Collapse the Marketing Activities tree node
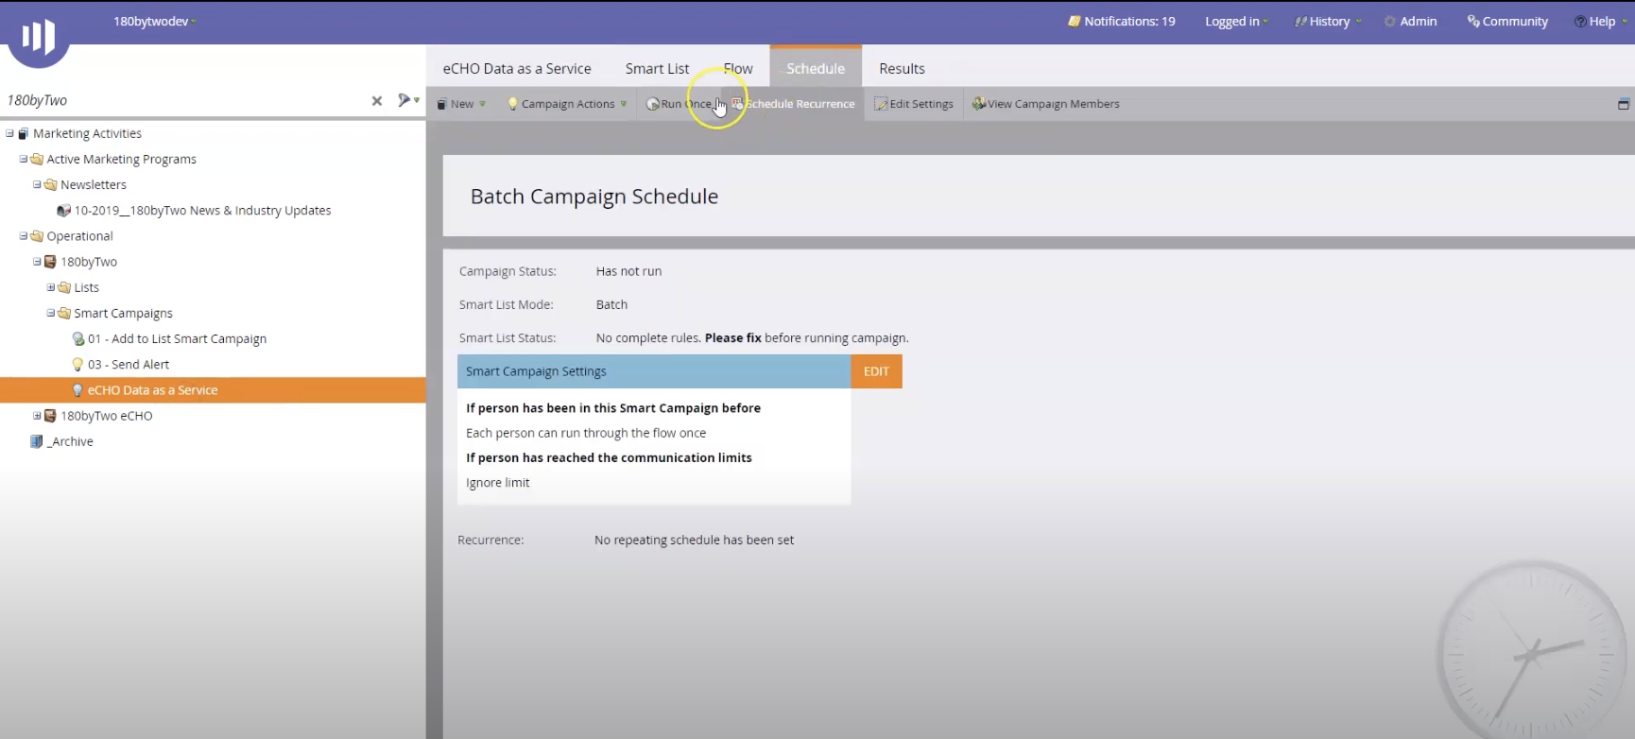The width and height of the screenshot is (1635, 739). click(9, 133)
